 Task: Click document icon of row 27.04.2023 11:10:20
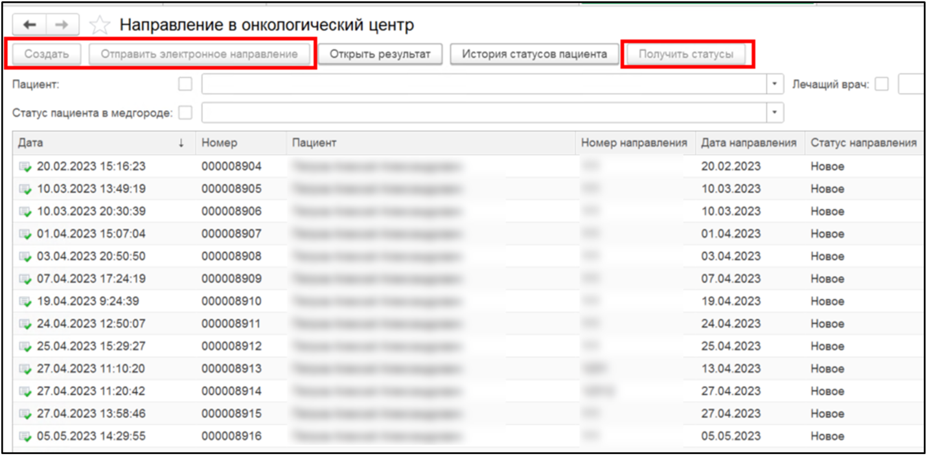coord(25,369)
